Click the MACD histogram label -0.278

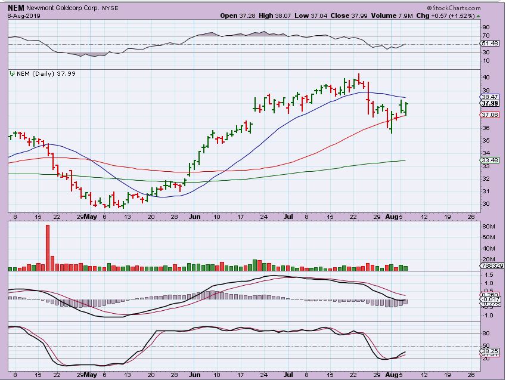coord(490,304)
